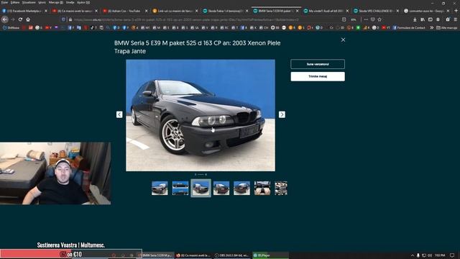Select the fourth car thumbnail
The height and width of the screenshot is (259, 460).
tap(221, 188)
